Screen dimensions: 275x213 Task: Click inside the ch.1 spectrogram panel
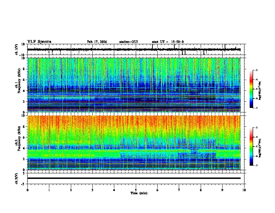[x=134, y=85]
